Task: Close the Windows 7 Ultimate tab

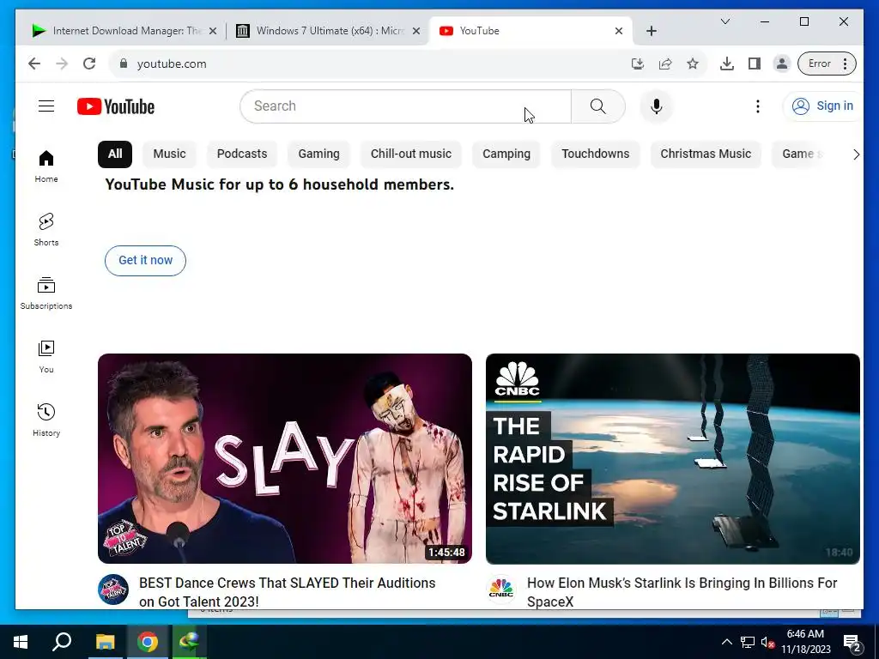Action: (416, 31)
